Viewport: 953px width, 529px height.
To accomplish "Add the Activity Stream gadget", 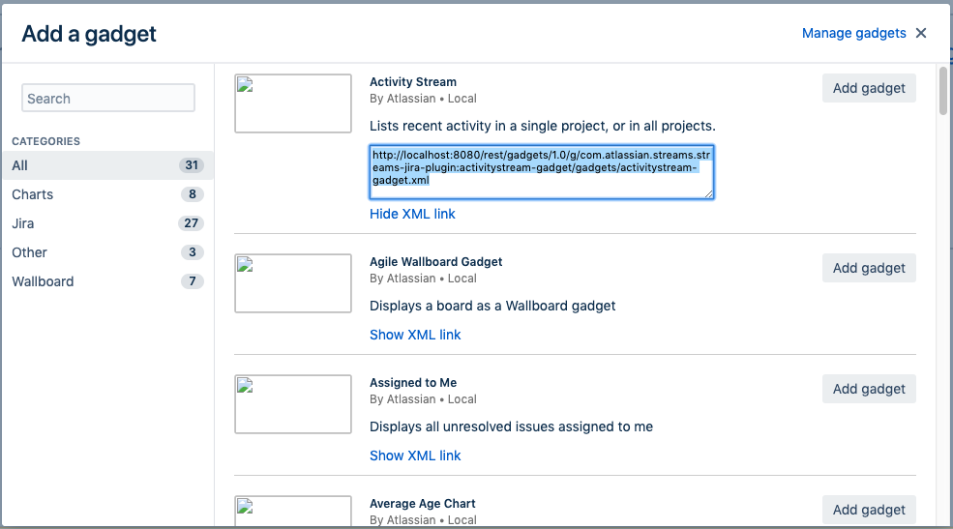I will [x=869, y=88].
